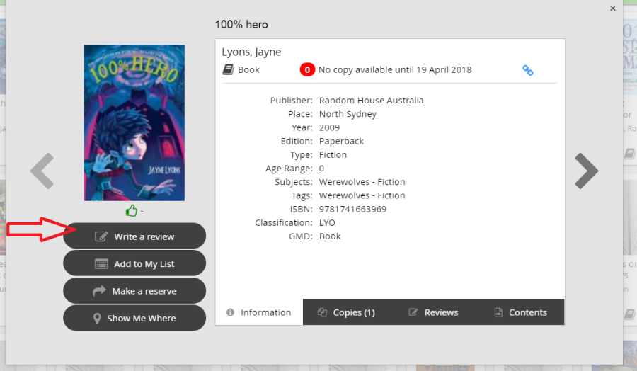Click the Werewolves - Fiction subject value

362,182
